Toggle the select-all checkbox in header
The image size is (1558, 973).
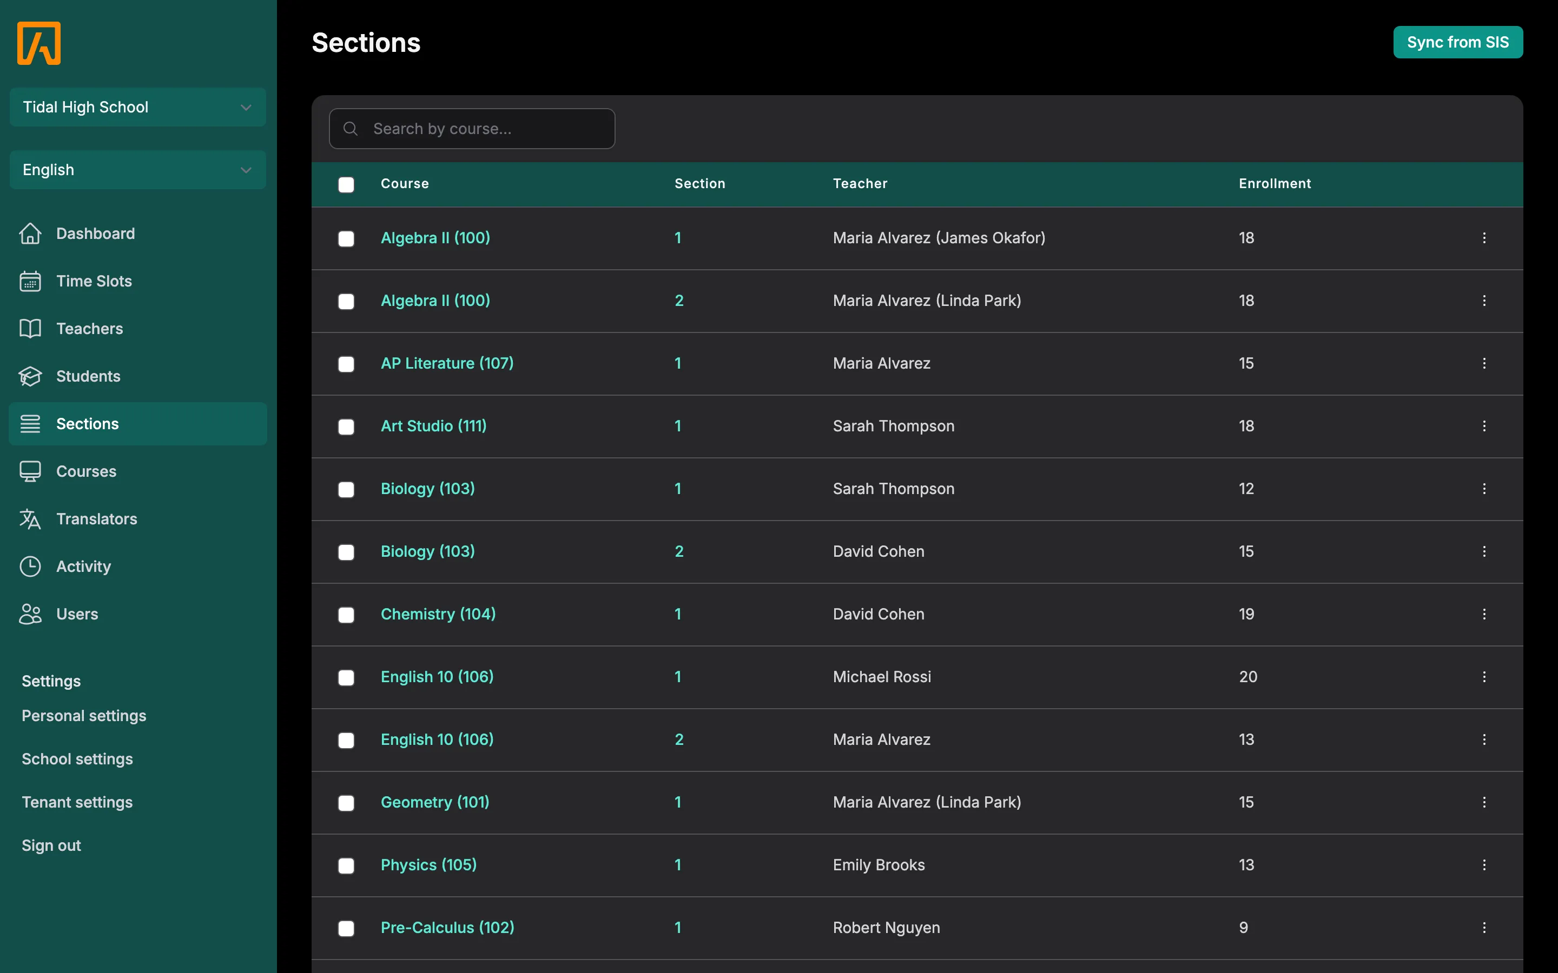pos(346,185)
